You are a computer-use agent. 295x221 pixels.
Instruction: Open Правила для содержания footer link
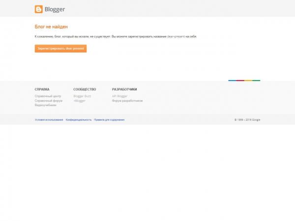[109, 120]
